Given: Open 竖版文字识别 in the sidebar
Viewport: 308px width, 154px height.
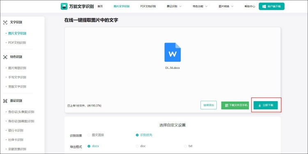Looking at the screenshot, I should pyautogui.click(x=17, y=86).
